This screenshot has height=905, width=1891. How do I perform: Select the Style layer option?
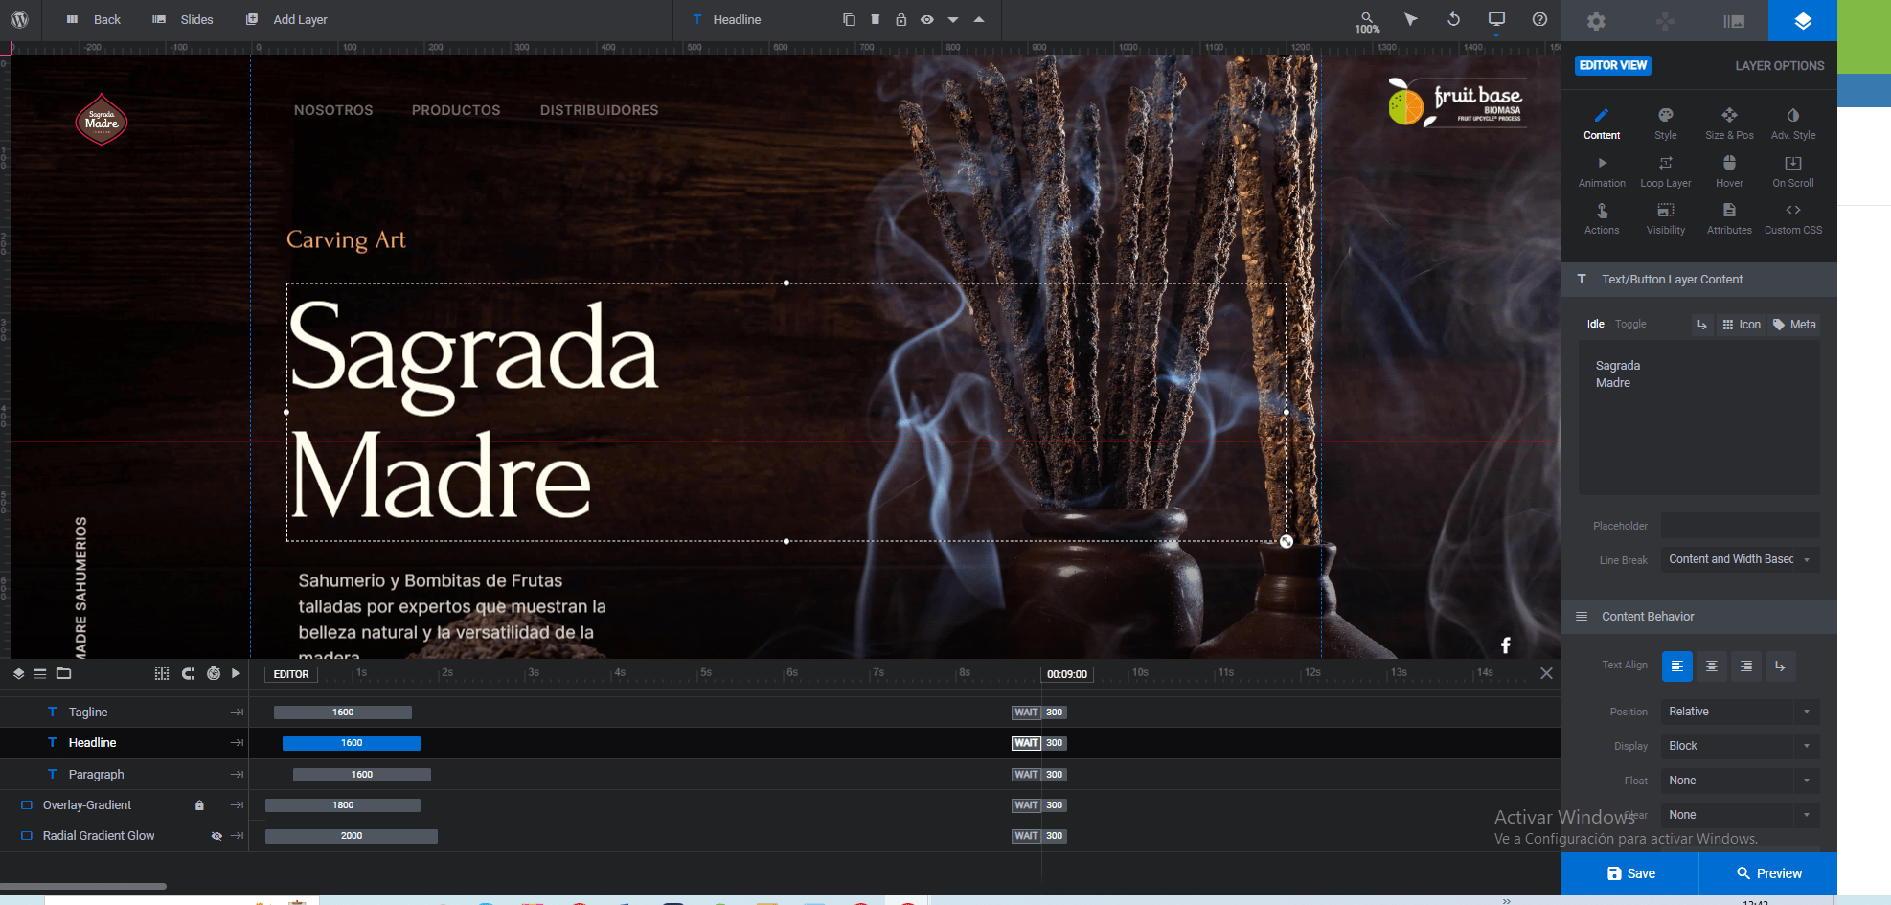pyautogui.click(x=1666, y=124)
